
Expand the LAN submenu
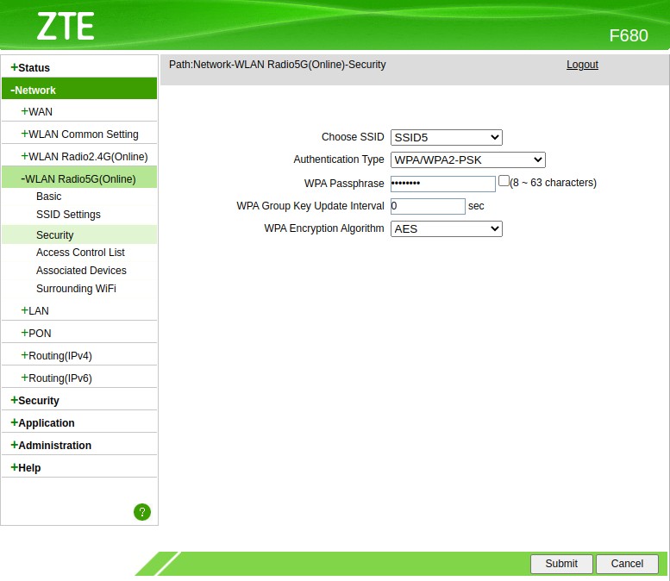point(34,310)
